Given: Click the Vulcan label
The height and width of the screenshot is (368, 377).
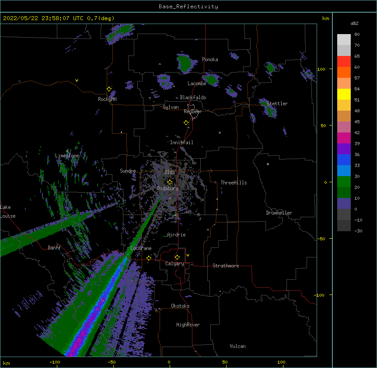Looking at the screenshot, I should click(x=237, y=346).
